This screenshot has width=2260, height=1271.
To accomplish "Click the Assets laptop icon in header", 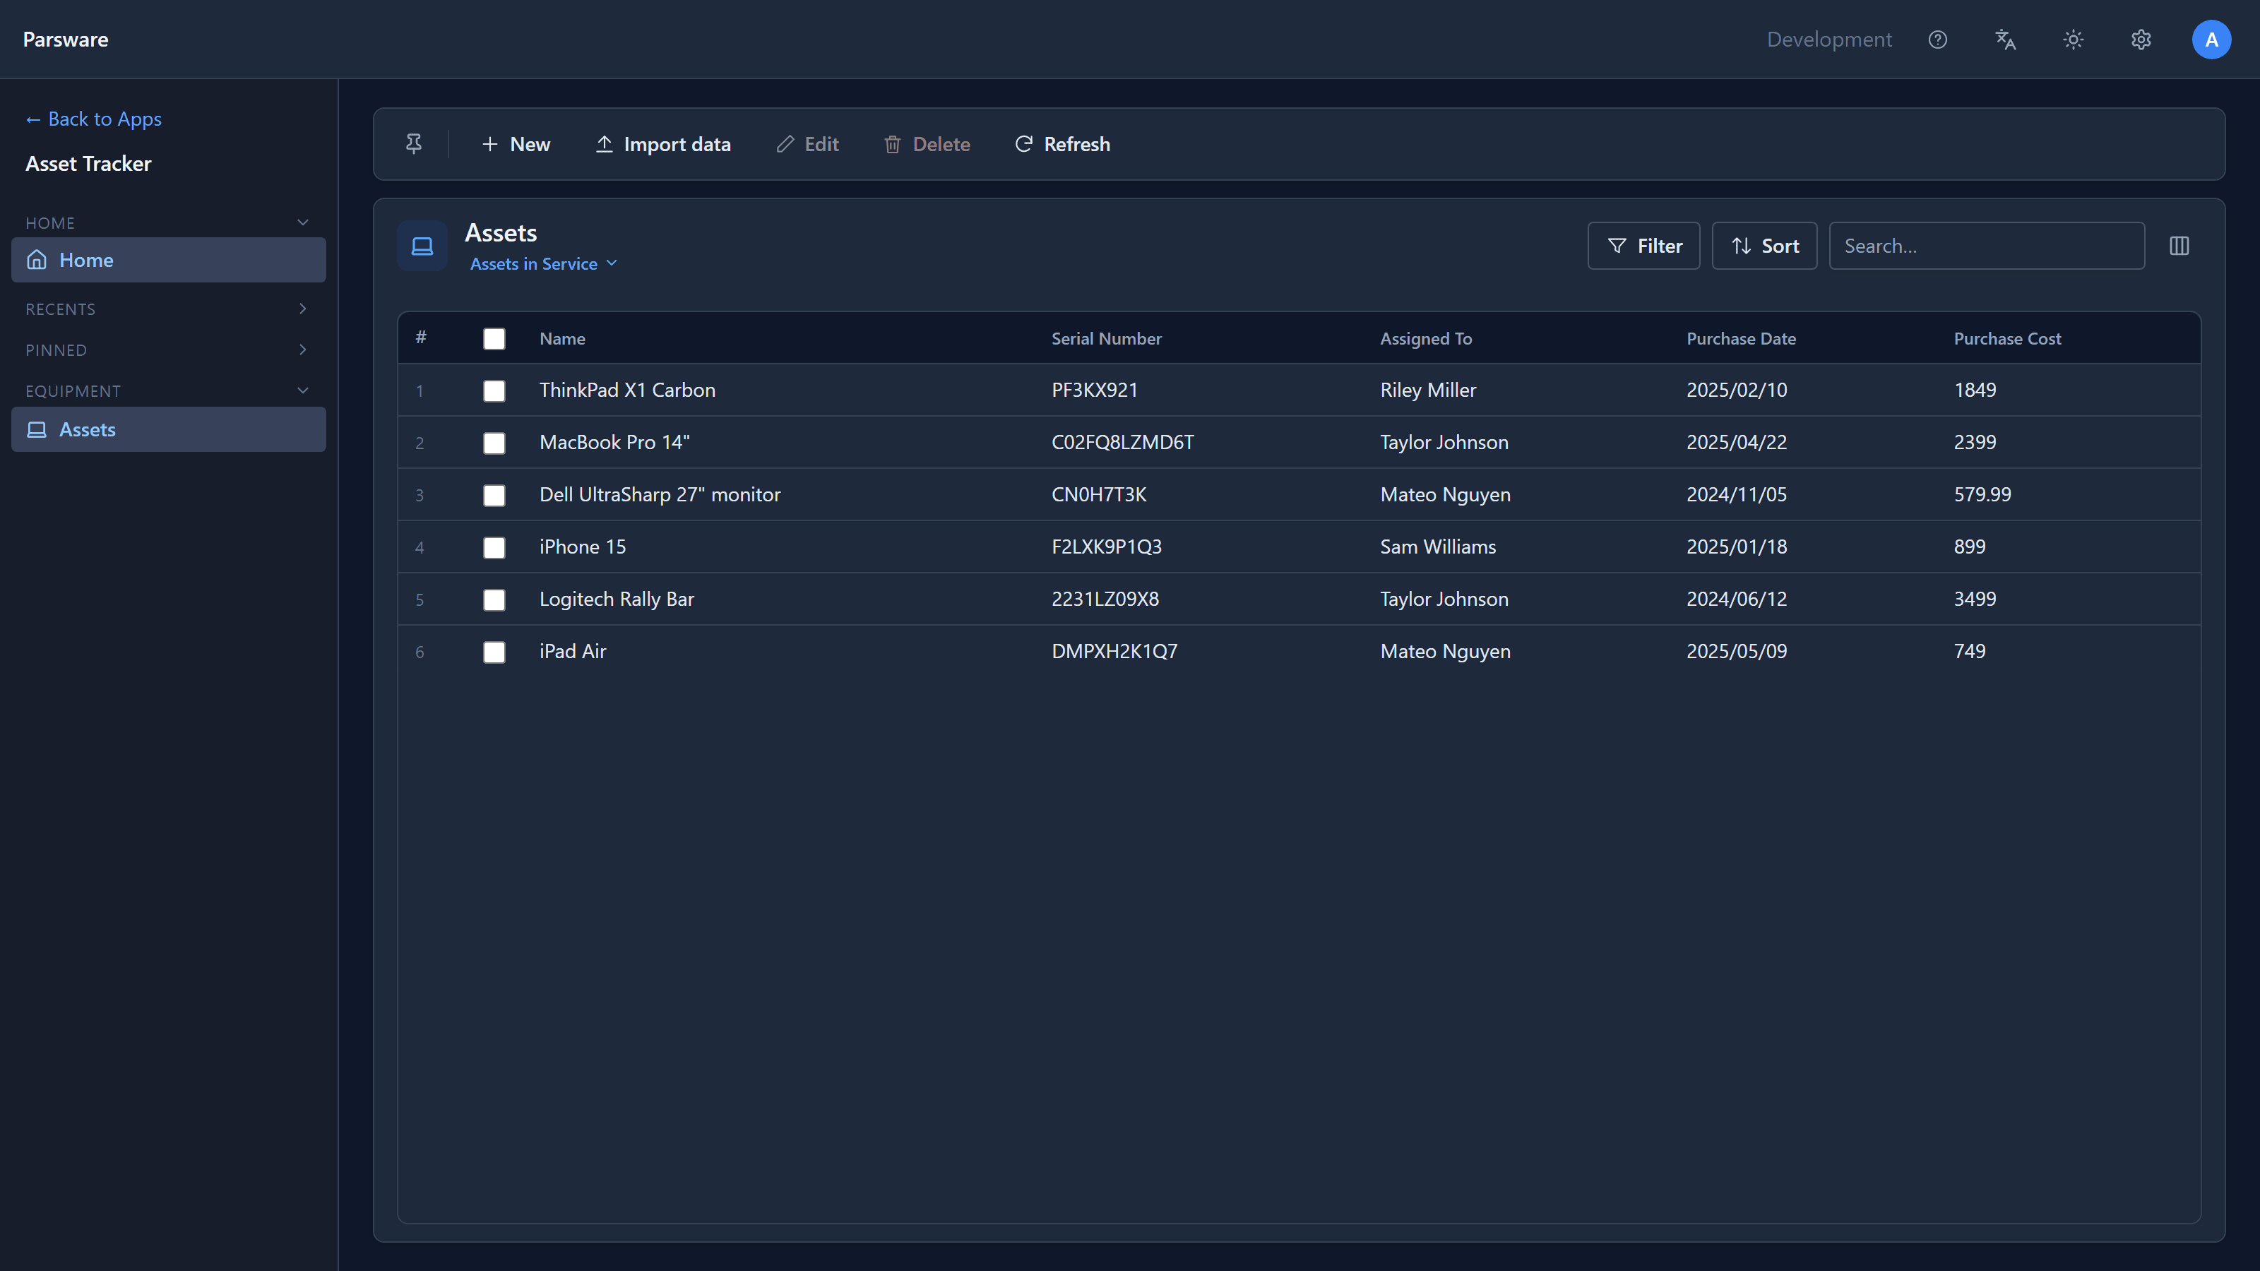I will point(422,246).
